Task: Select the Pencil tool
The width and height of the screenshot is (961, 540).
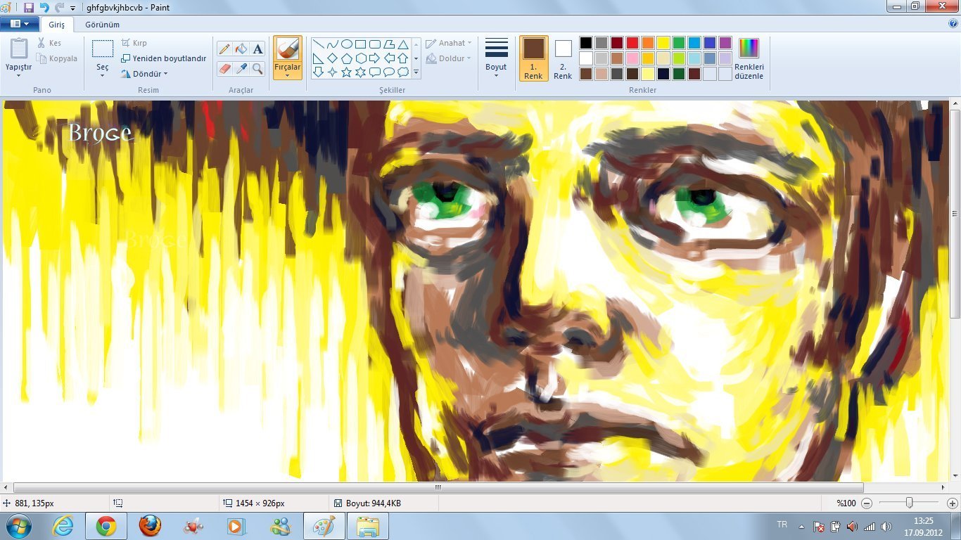Action: (x=224, y=49)
